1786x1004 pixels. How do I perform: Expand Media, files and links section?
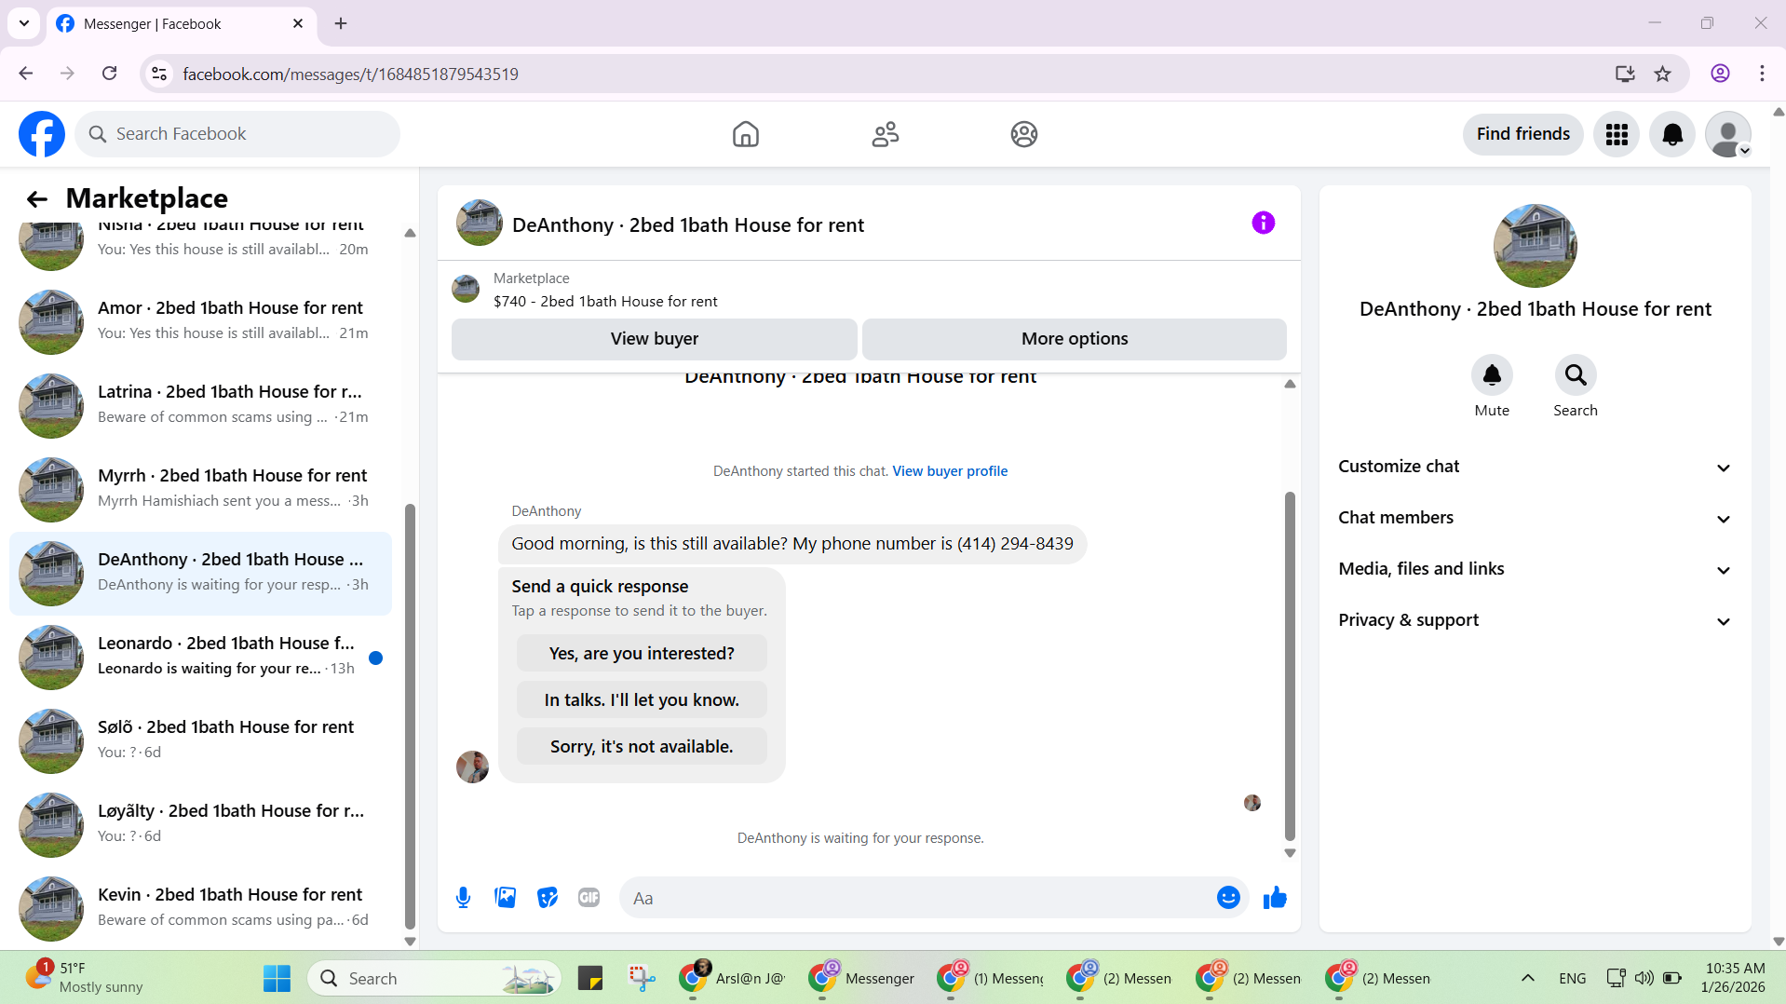tap(1535, 569)
